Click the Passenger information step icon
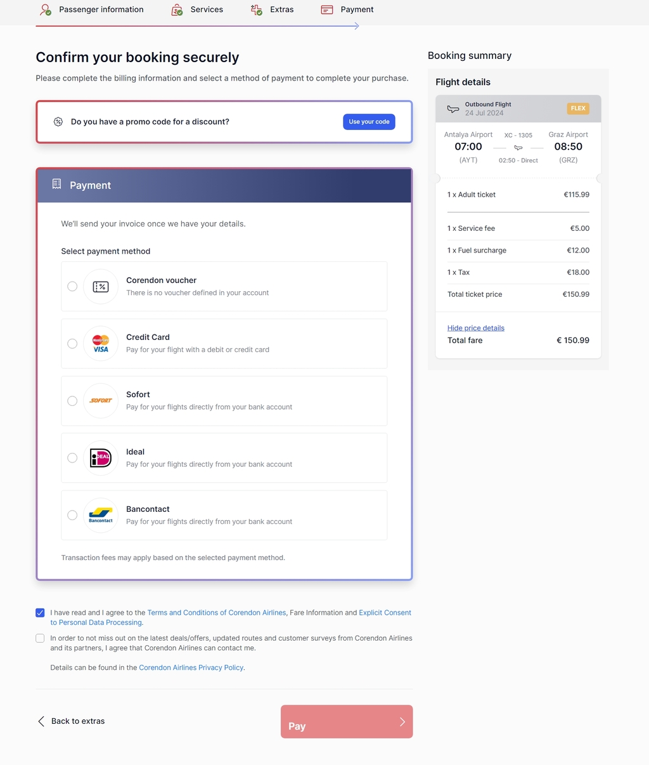The height and width of the screenshot is (765, 649). pos(46,10)
